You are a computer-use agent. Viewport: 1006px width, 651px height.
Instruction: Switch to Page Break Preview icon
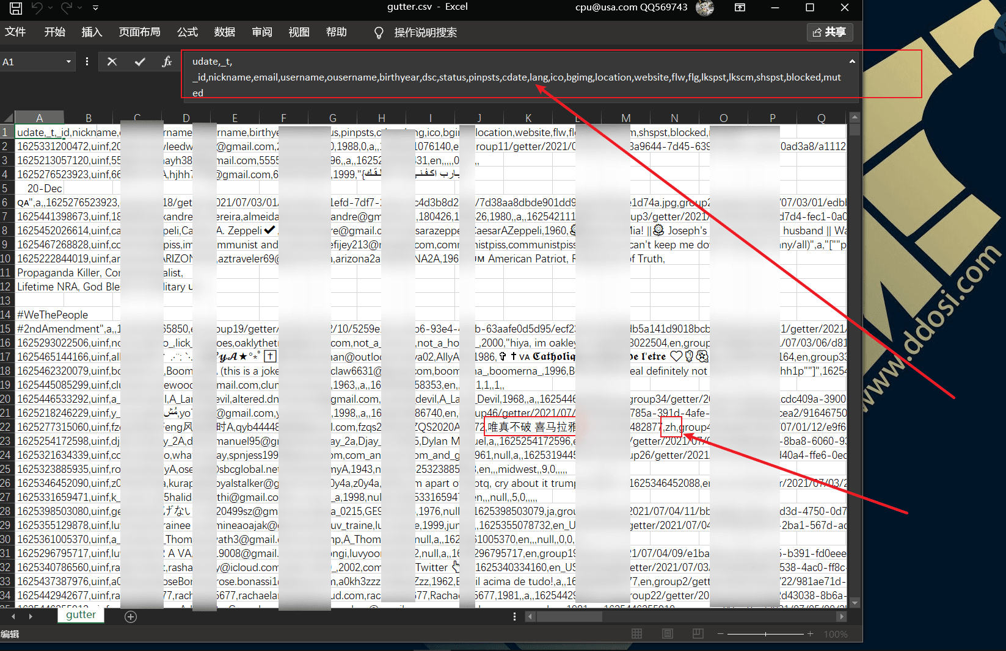(698, 634)
